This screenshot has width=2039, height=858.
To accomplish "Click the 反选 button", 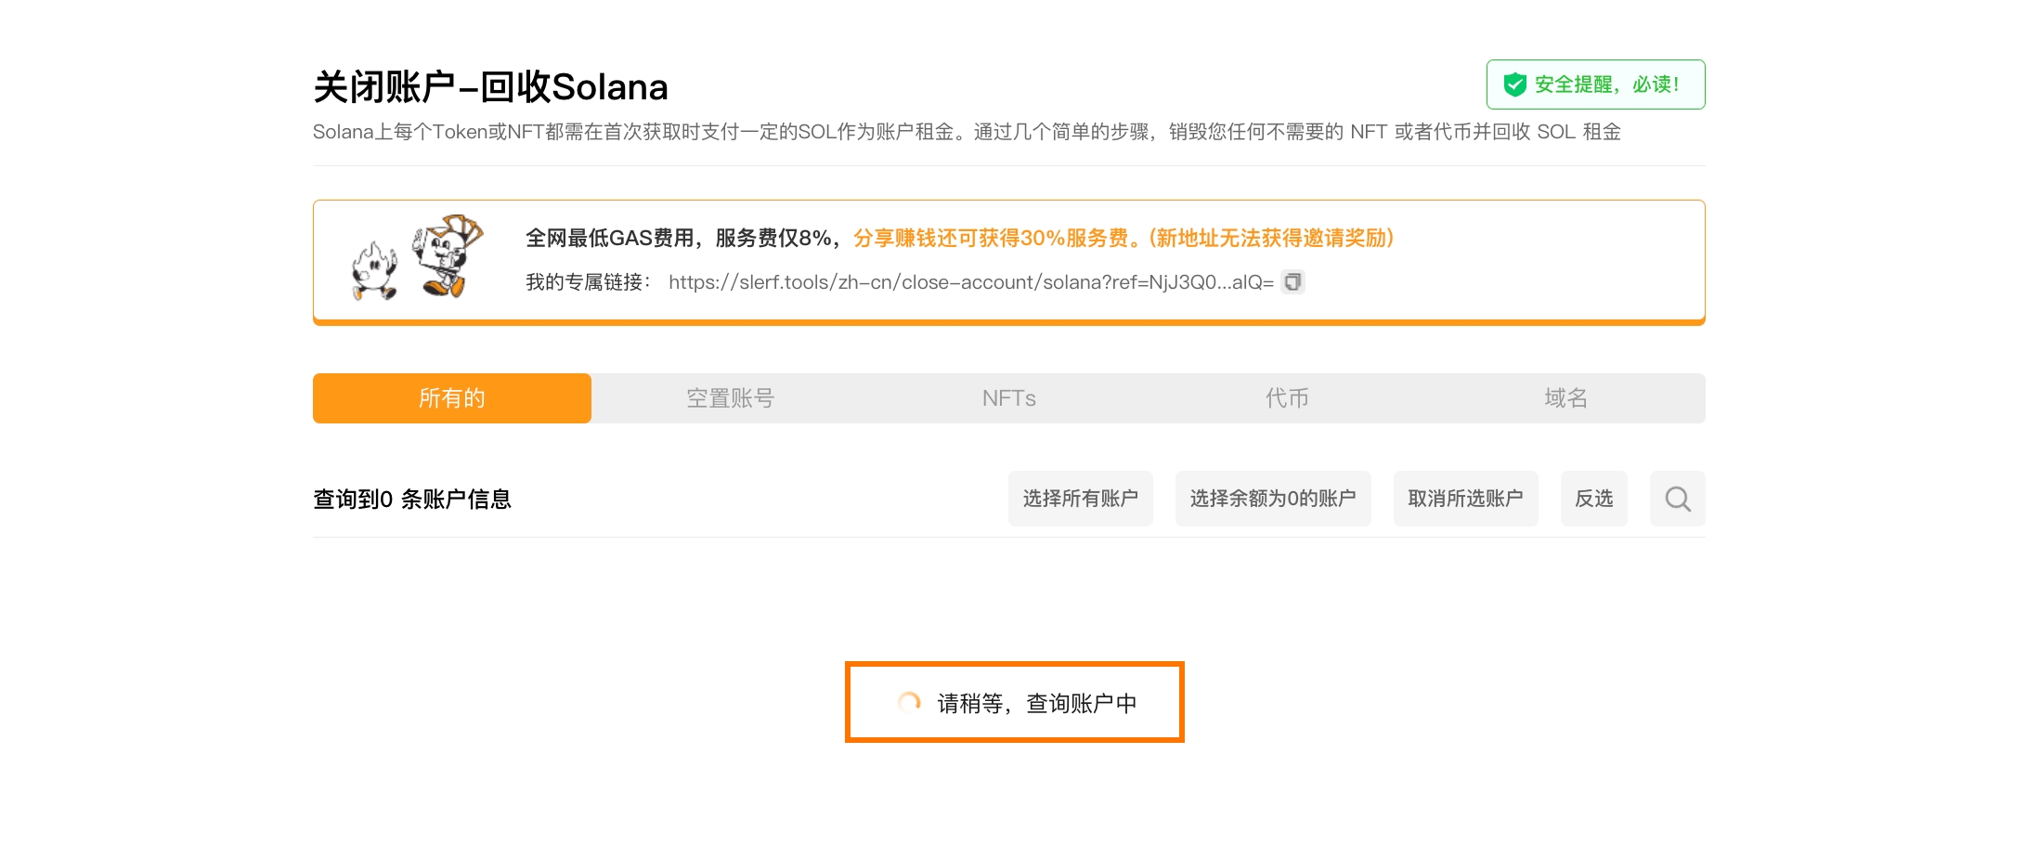I will (1593, 499).
